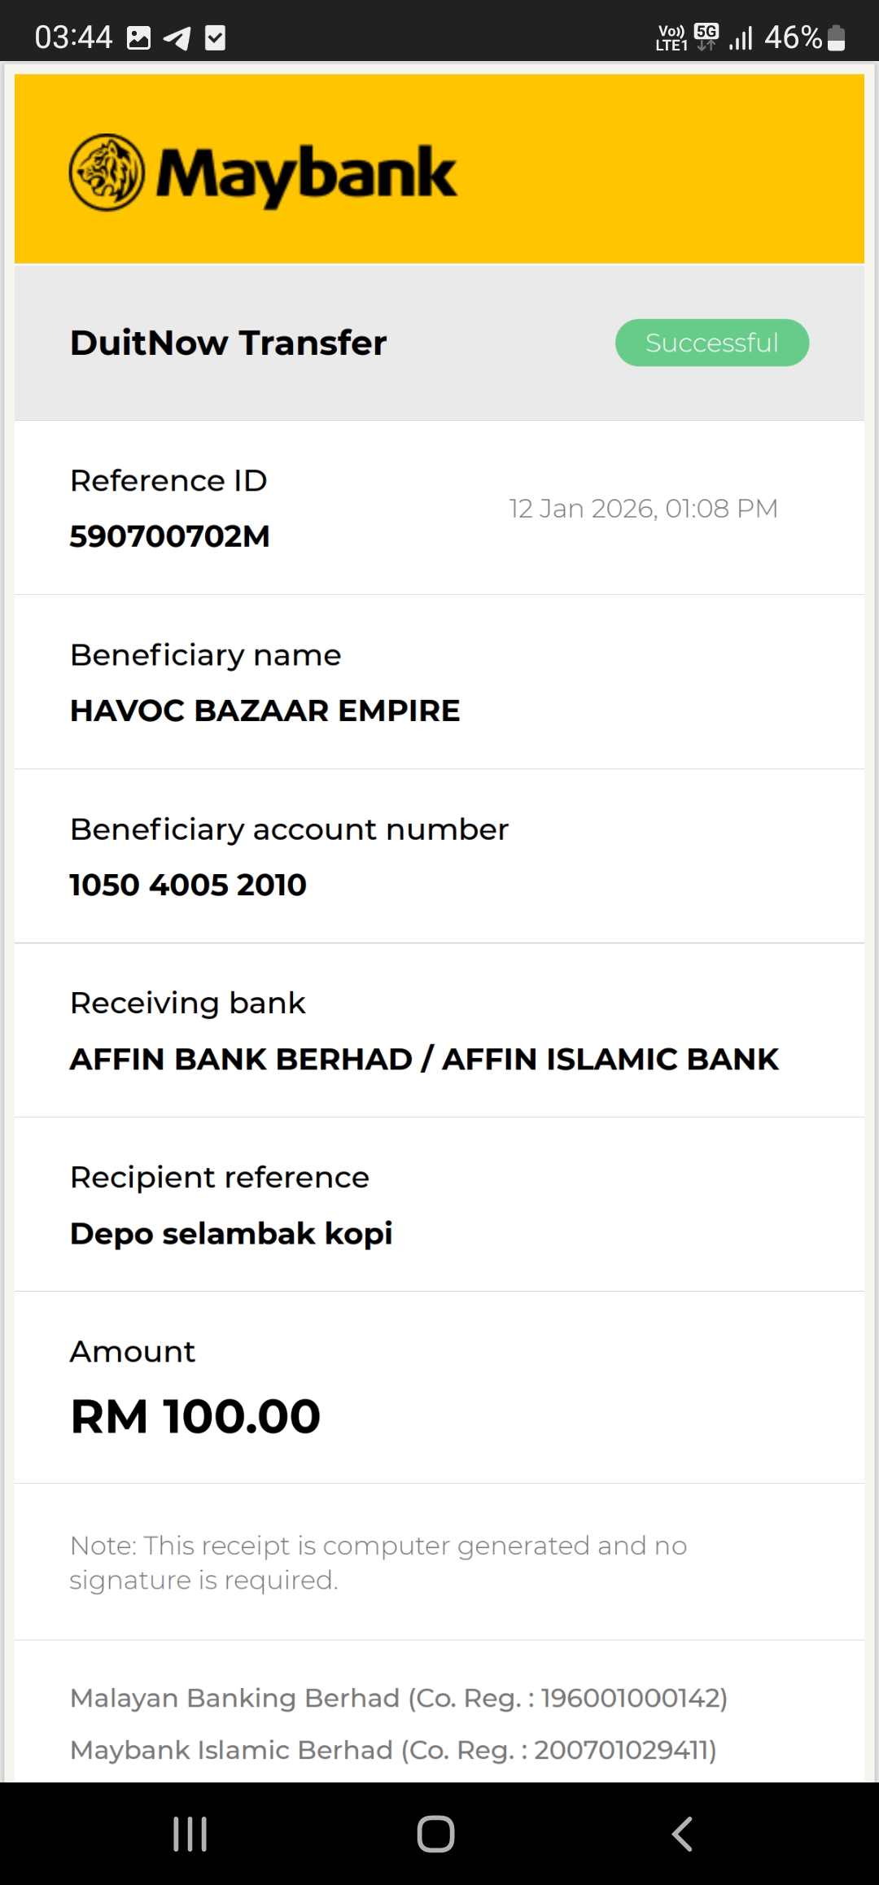Tap the green Successful status badge

click(711, 343)
